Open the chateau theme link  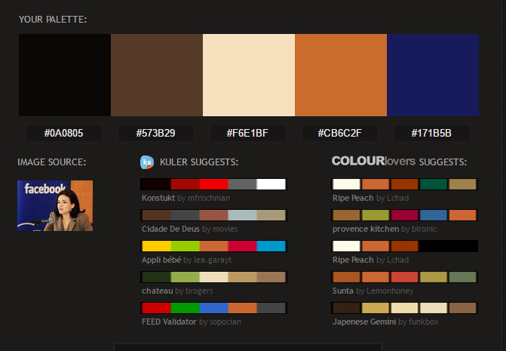pos(157,291)
